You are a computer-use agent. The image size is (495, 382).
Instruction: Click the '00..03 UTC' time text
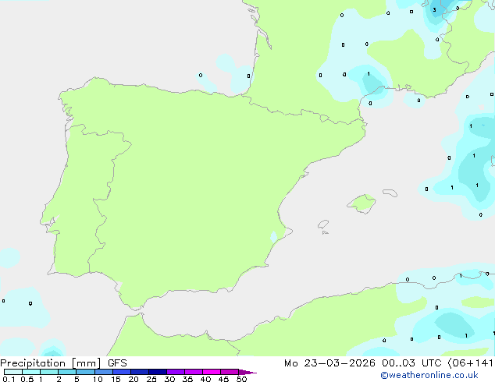point(411,363)
